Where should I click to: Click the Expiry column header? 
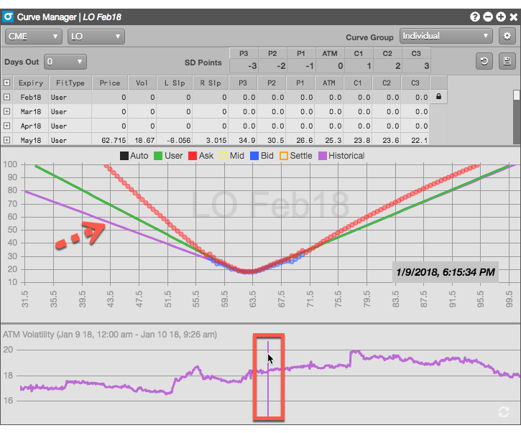point(31,83)
